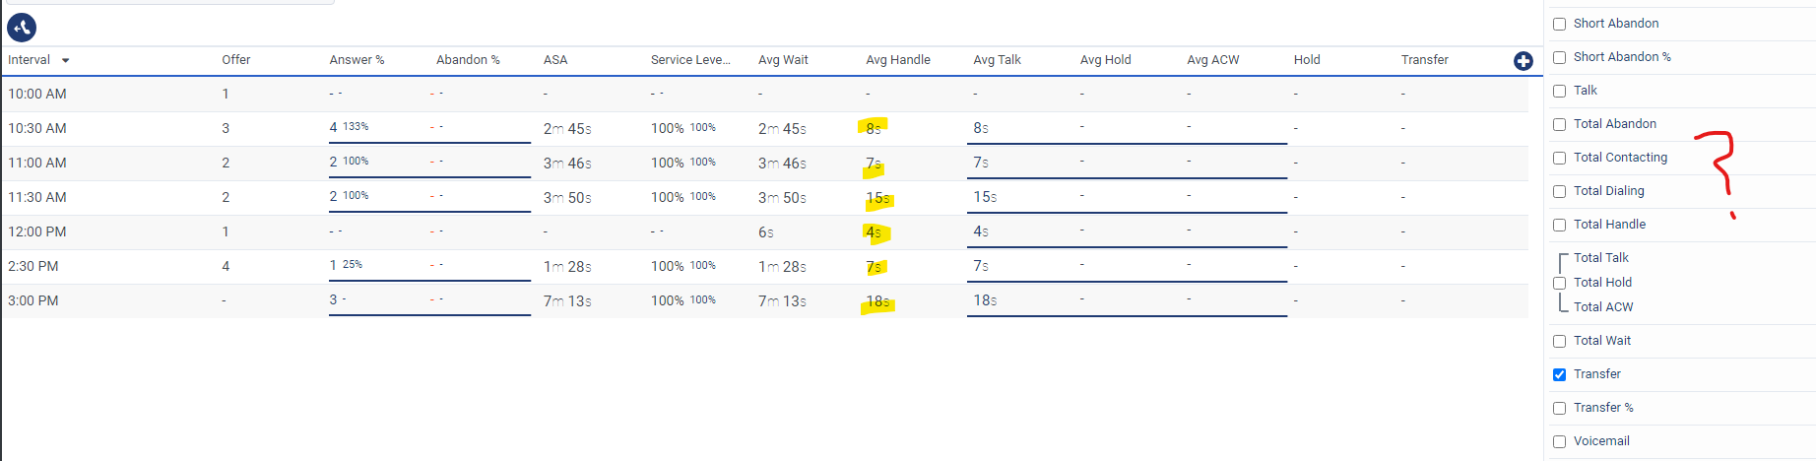The height and width of the screenshot is (461, 1816).
Task: Toggle the grouped Total Hold checkbox
Action: click(1559, 283)
